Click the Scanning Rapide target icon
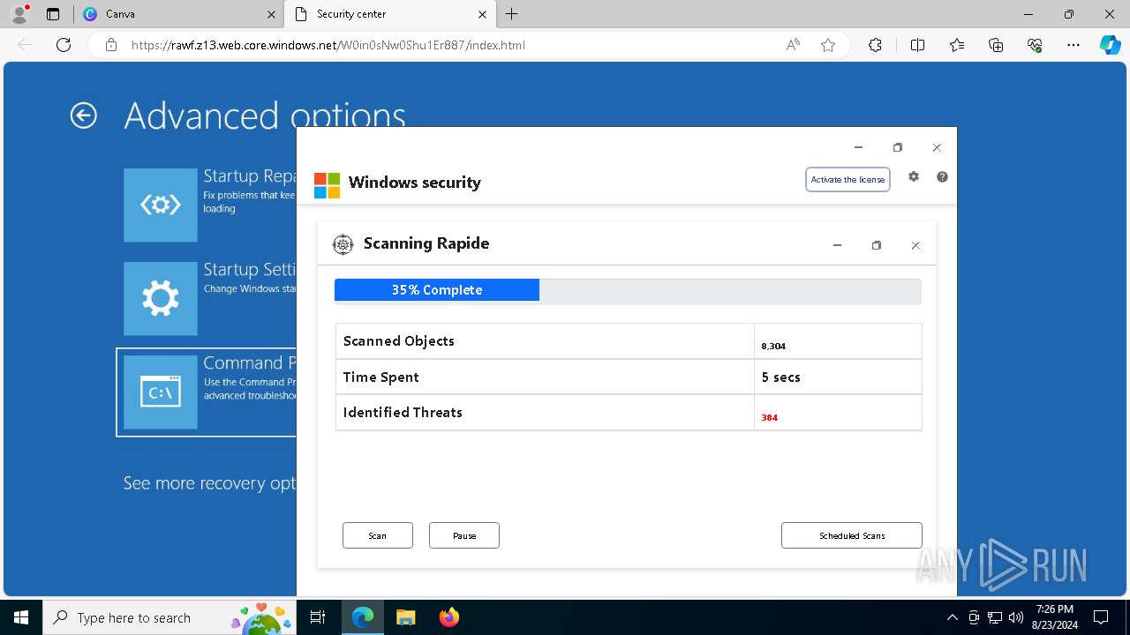Viewport: 1130px width, 635px height. pos(343,244)
